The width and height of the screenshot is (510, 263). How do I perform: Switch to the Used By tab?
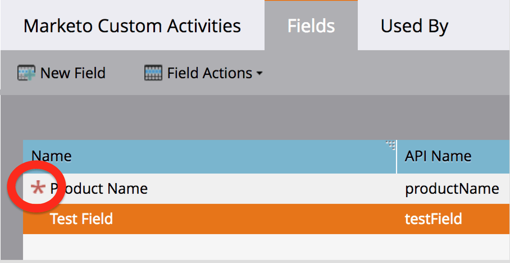(x=414, y=26)
